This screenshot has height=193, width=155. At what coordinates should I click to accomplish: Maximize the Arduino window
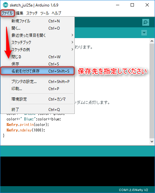click(132, 5)
